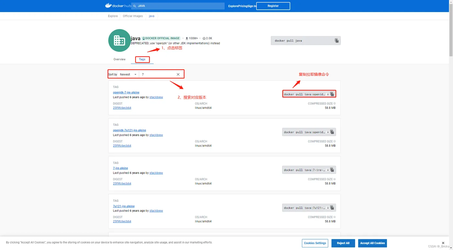Open the openjdk-7-jre-alpine tag link

point(126,92)
